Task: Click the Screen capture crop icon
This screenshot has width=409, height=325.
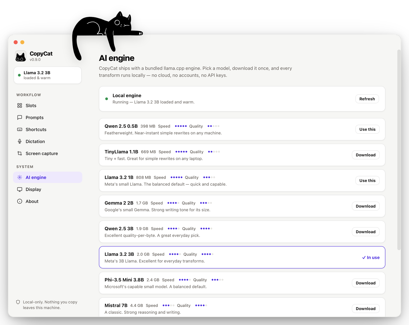Action: pyautogui.click(x=20, y=153)
